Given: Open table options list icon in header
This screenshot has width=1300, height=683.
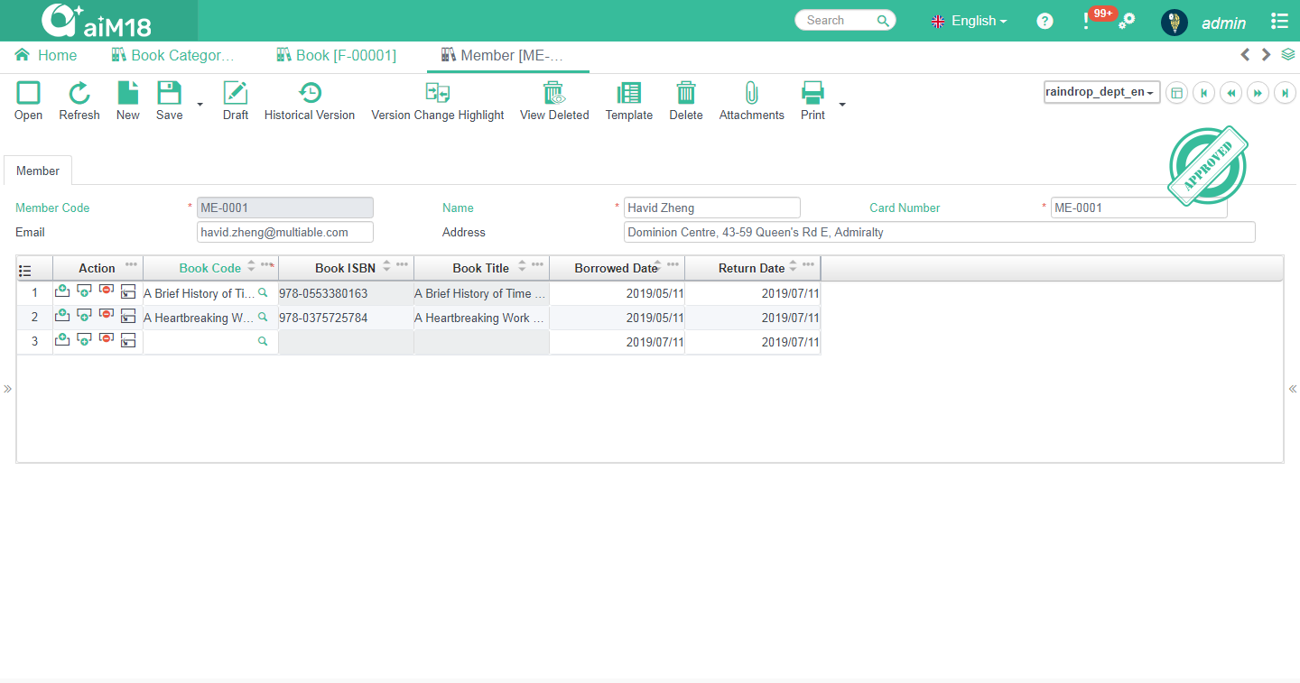Looking at the screenshot, I should 25,270.
